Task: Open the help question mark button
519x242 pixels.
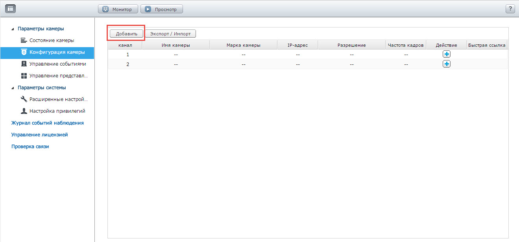Action: [x=510, y=9]
